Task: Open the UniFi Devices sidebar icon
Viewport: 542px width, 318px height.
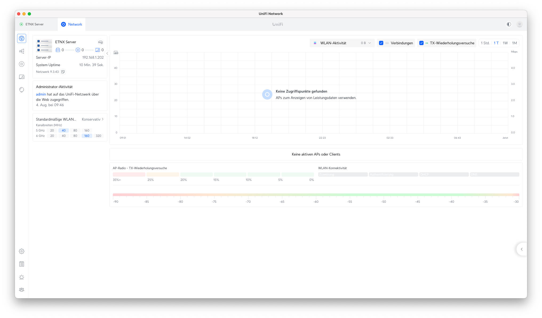Action: pos(22,64)
